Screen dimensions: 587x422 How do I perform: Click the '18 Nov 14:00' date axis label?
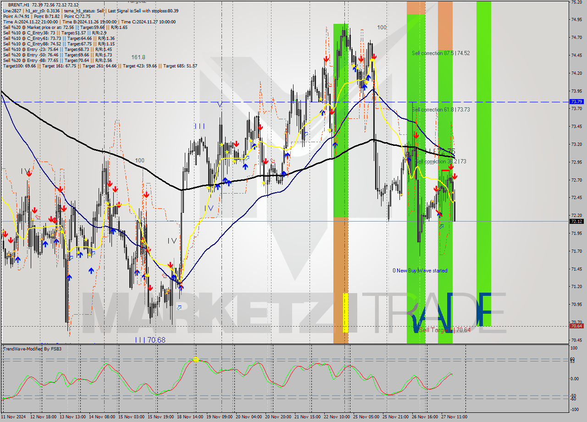[190, 417]
